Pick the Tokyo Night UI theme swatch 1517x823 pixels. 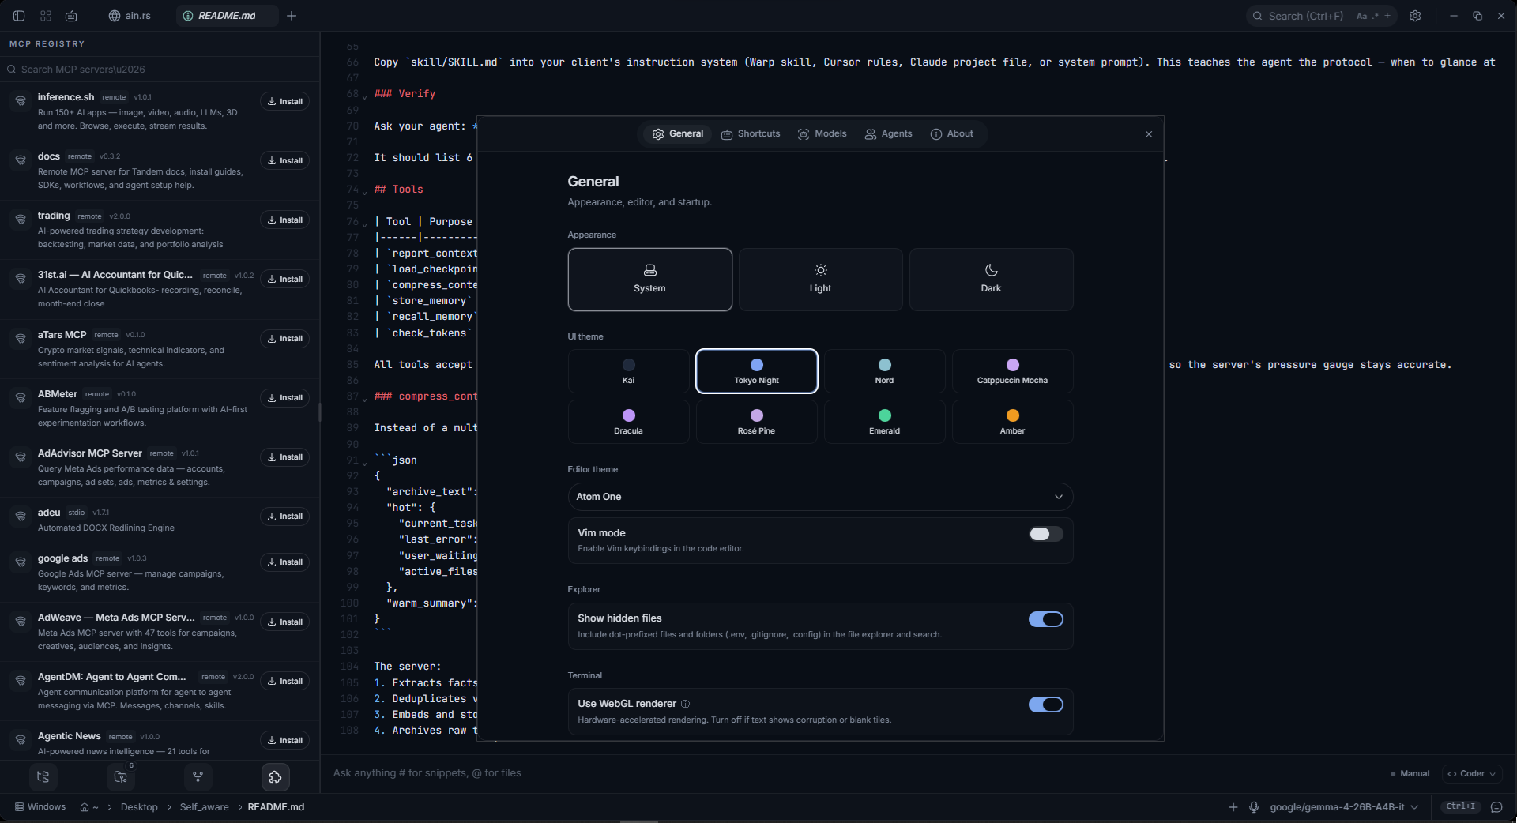tap(756, 371)
